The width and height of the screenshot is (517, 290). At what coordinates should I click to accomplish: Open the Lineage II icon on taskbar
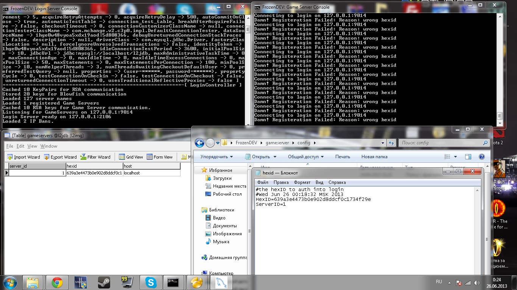click(81, 282)
